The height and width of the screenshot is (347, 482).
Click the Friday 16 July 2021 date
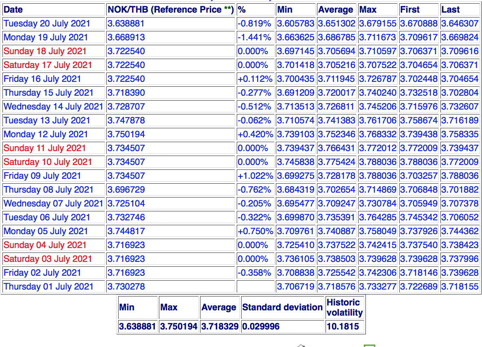click(42, 79)
